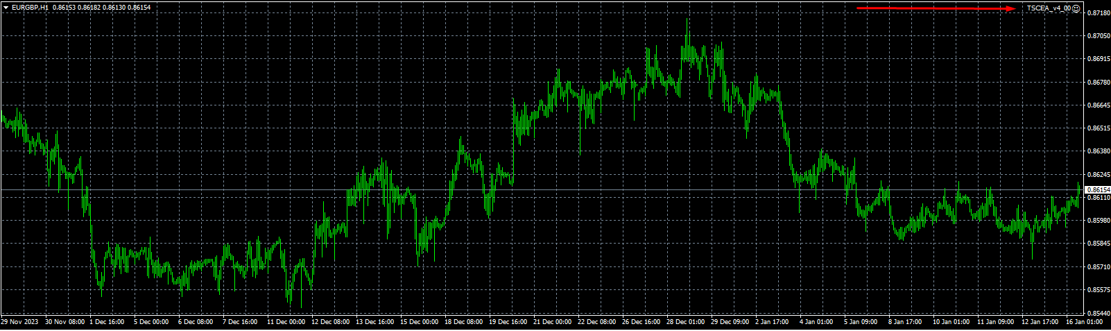This screenshot has width=1111, height=331.
Task: Click the 0.85710 price scale label
Action: point(1097,267)
